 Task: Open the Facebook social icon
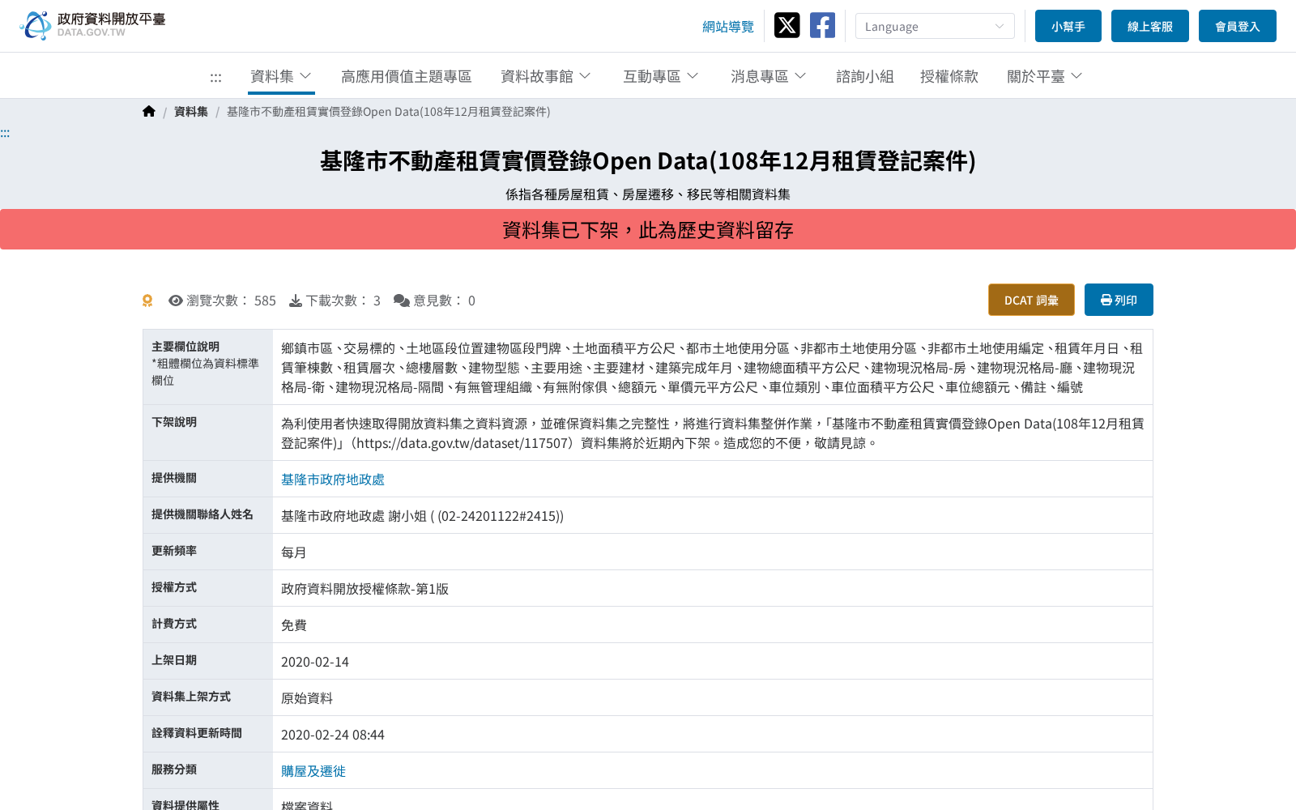click(822, 25)
